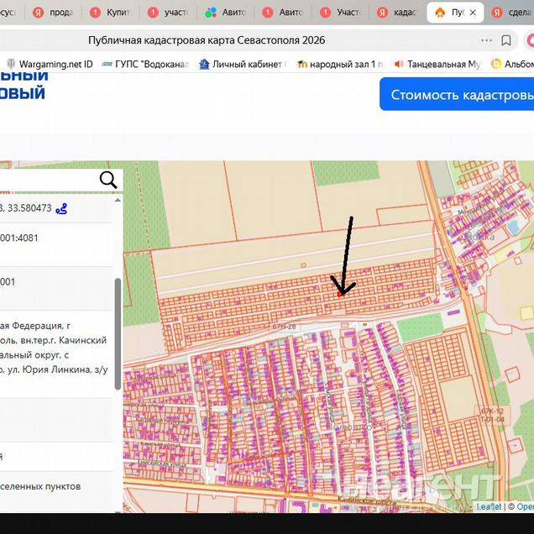Open the three-dots menu in address bar

(487, 40)
